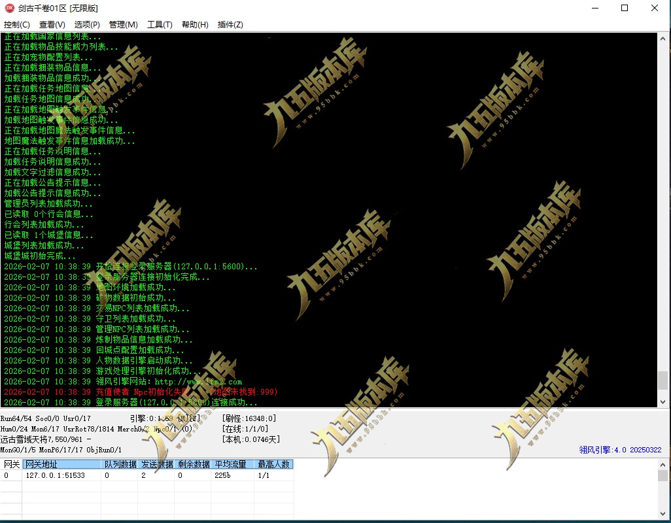This screenshot has width=671, height=523.
Task: Click gateway list scroll up arrow
Action: (663, 464)
